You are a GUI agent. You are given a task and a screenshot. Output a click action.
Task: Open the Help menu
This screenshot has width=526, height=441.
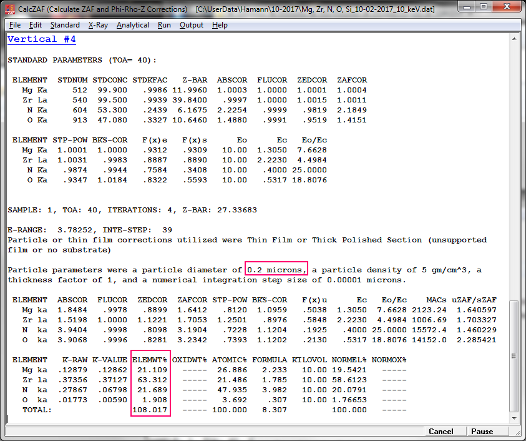[x=220, y=25]
